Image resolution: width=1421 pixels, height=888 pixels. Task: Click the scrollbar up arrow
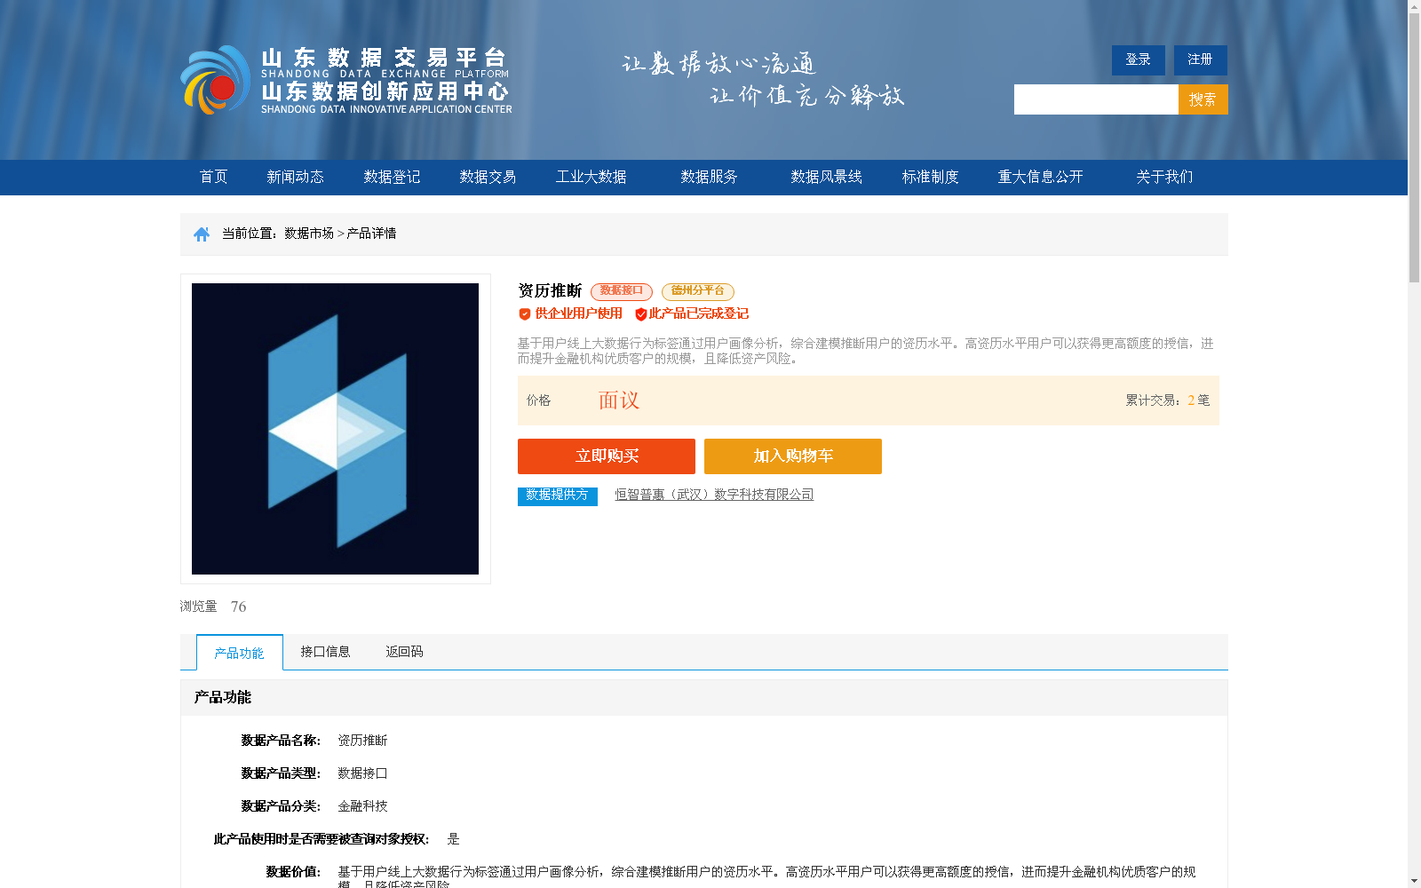tap(1414, 6)
